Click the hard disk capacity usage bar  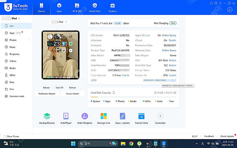[x=134, y=97]
